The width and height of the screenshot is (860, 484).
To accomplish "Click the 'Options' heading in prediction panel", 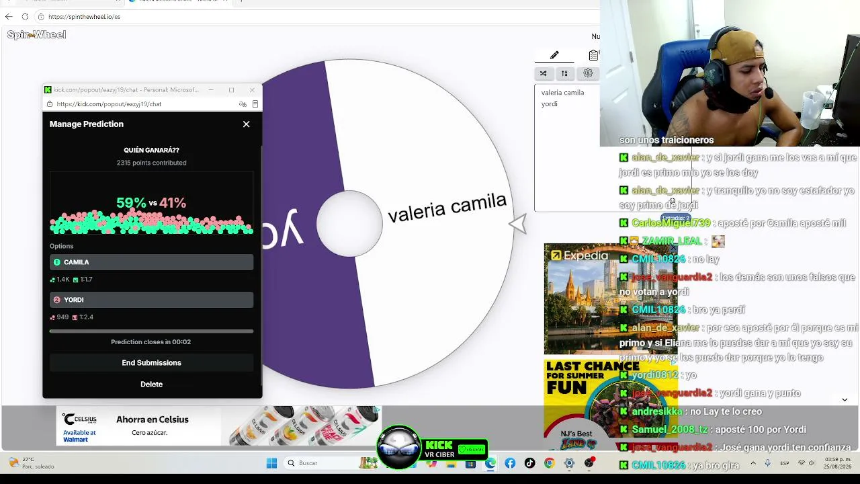I will point(61,246).
